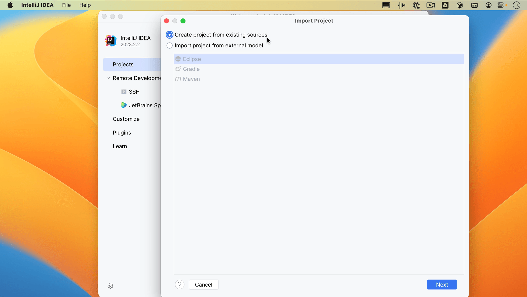Viewport: 527px width, 297px height.
Task: Open the File menu
Action: [66, 5]
